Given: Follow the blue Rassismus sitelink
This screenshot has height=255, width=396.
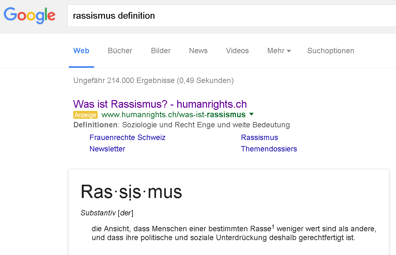Looking at the screenshot, I should click(x=259, y=137).
